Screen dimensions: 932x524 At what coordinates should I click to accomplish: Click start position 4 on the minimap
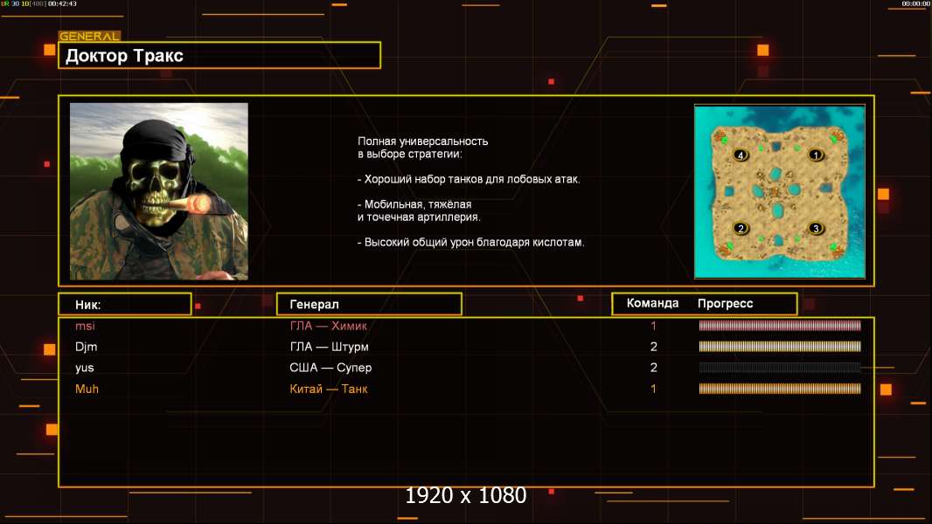pyautogui.click(x=741, y=155)
